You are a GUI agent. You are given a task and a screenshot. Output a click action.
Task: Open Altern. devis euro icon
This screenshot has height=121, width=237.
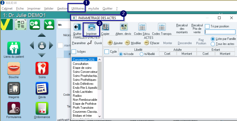point(124,27)
